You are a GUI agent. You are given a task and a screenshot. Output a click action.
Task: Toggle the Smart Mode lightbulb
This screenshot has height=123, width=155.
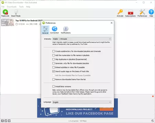click(x=16, y=12)
